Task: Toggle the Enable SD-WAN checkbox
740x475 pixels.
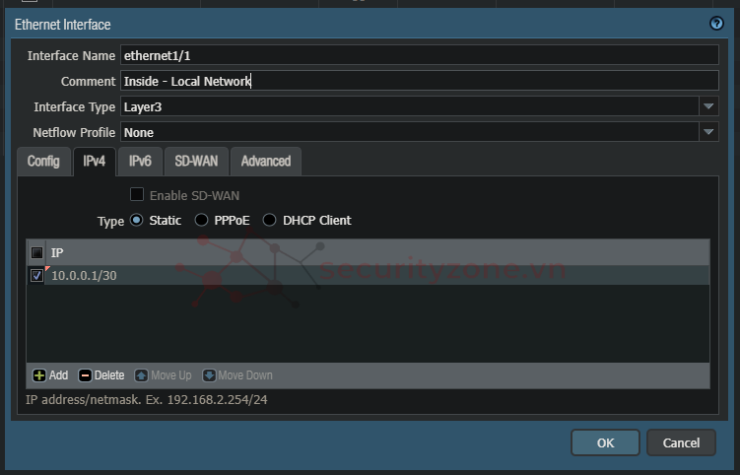Action: pos(137,195)
